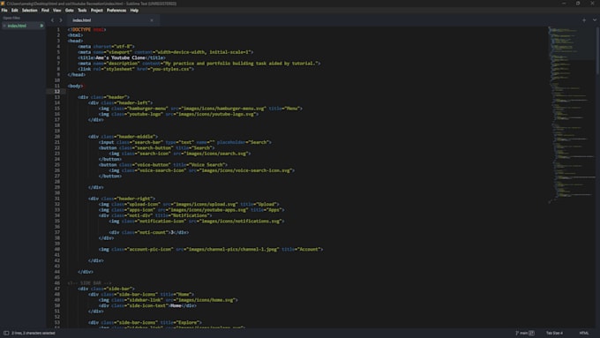Click line number 46 in the gutter
This screenshot has height=338, width=600.
pyautogui.click(x=57, y=283)
